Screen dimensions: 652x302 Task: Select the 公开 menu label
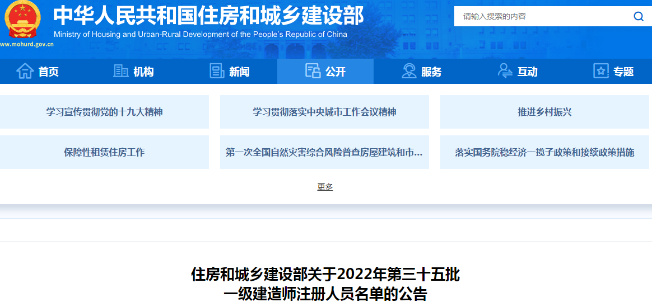pos(336,72)
